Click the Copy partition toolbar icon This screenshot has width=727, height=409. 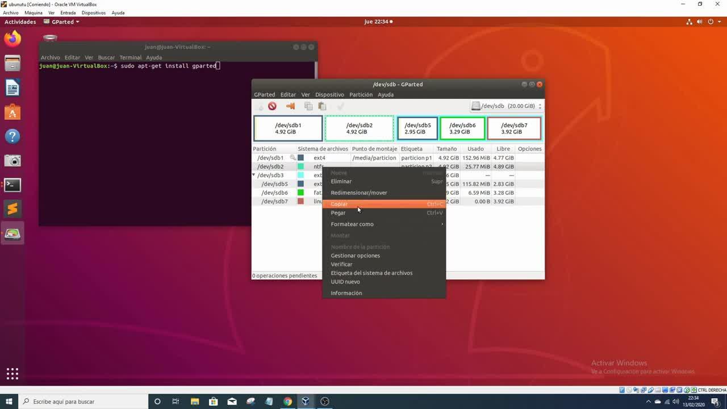click(308, 106)
